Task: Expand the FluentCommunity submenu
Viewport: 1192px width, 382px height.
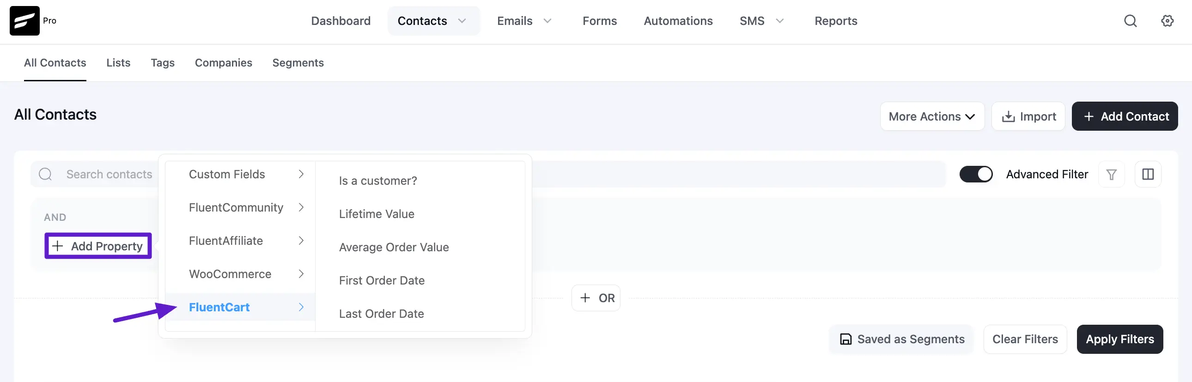Action: pos(240,208)
